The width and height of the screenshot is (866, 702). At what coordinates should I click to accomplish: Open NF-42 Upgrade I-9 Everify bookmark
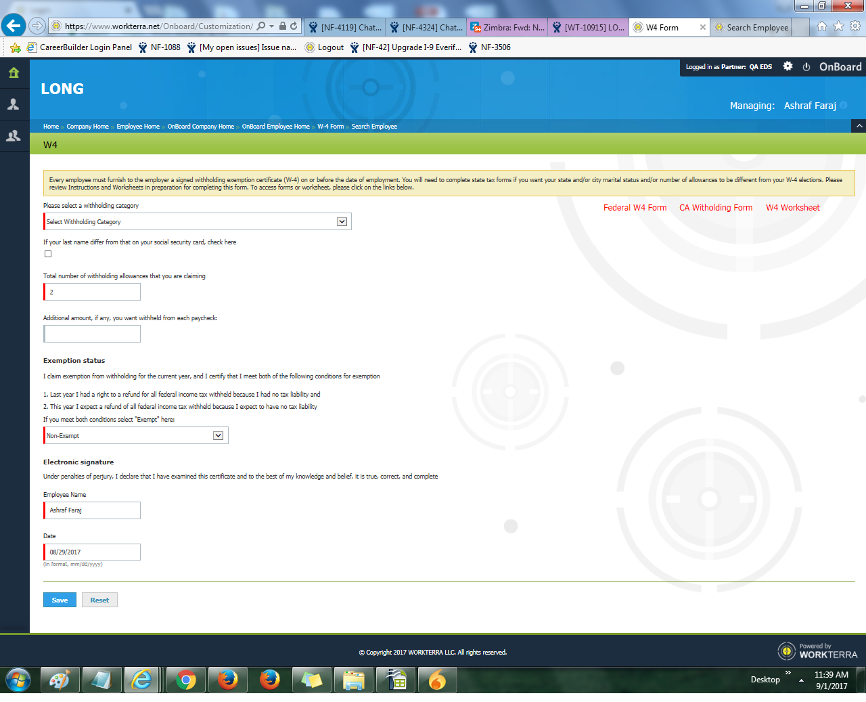pyautogui.click(x=406, y=47)
